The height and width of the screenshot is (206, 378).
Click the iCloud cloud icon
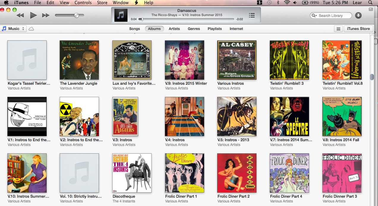(x=31, y=29)
